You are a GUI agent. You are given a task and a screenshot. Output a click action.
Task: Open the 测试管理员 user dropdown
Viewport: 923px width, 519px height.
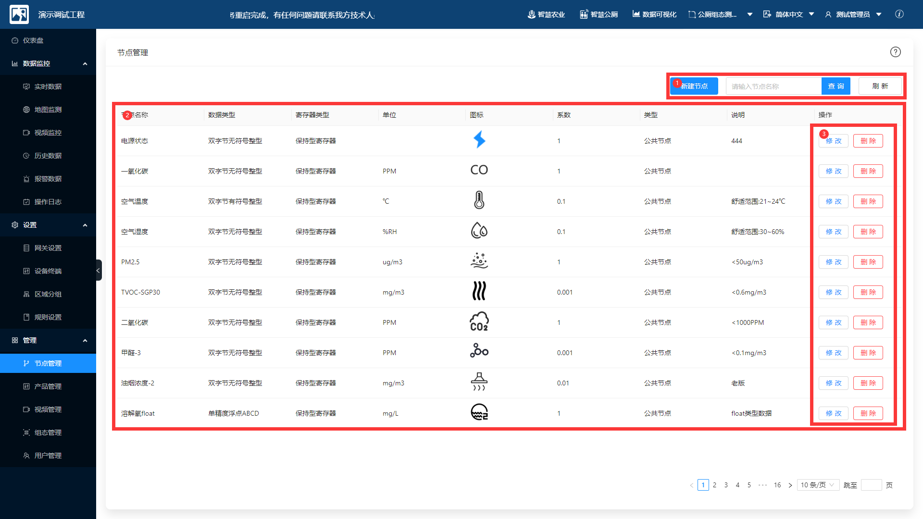tap(853, 14)
